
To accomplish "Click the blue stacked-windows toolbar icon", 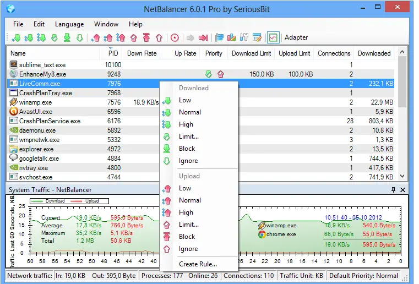I will pyautogui.click(x=219, y=37).
